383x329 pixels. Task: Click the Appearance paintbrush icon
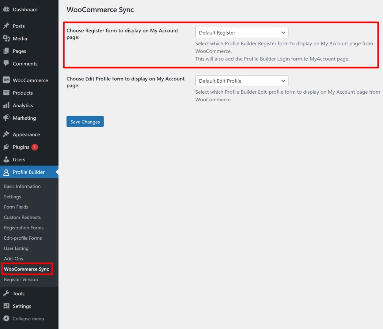(x=6, y=134)
